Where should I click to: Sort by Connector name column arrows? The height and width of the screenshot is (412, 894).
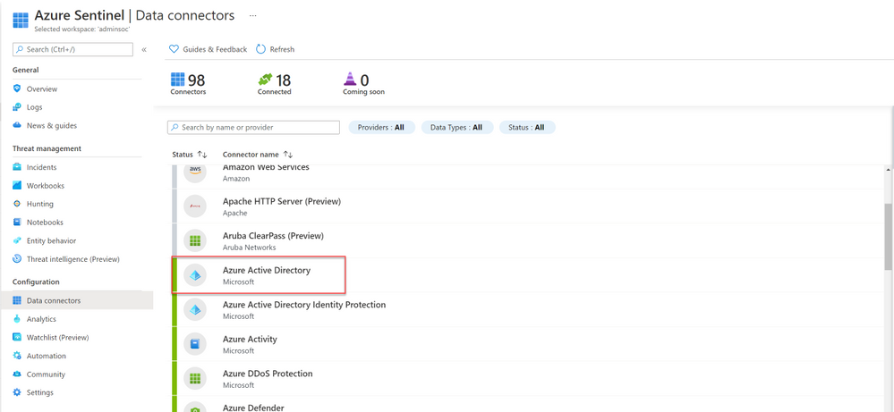[288, 155]
